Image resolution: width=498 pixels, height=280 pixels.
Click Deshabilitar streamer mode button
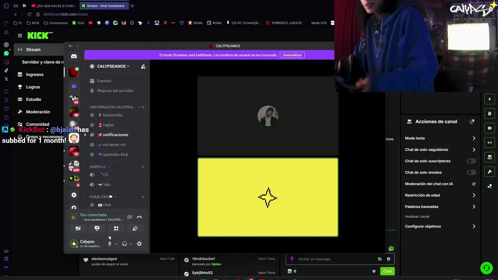pos(292,55)
